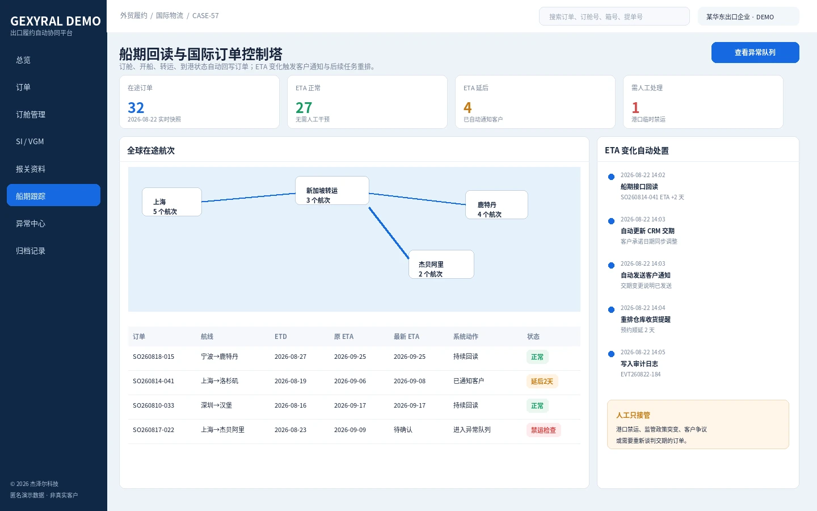Open ETA 延后 4 card
The image size is (817, 511).
(x=535, y=102)
